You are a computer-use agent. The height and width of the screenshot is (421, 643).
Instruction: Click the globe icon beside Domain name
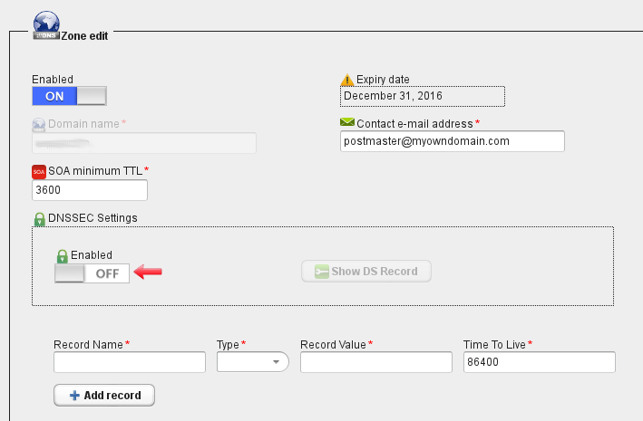tap(39, 125)
